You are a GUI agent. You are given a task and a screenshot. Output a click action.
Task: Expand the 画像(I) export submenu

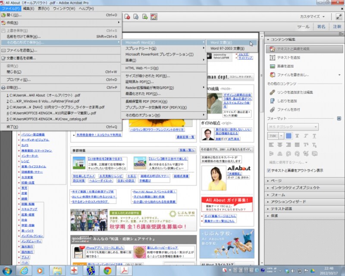coord(164,60)
